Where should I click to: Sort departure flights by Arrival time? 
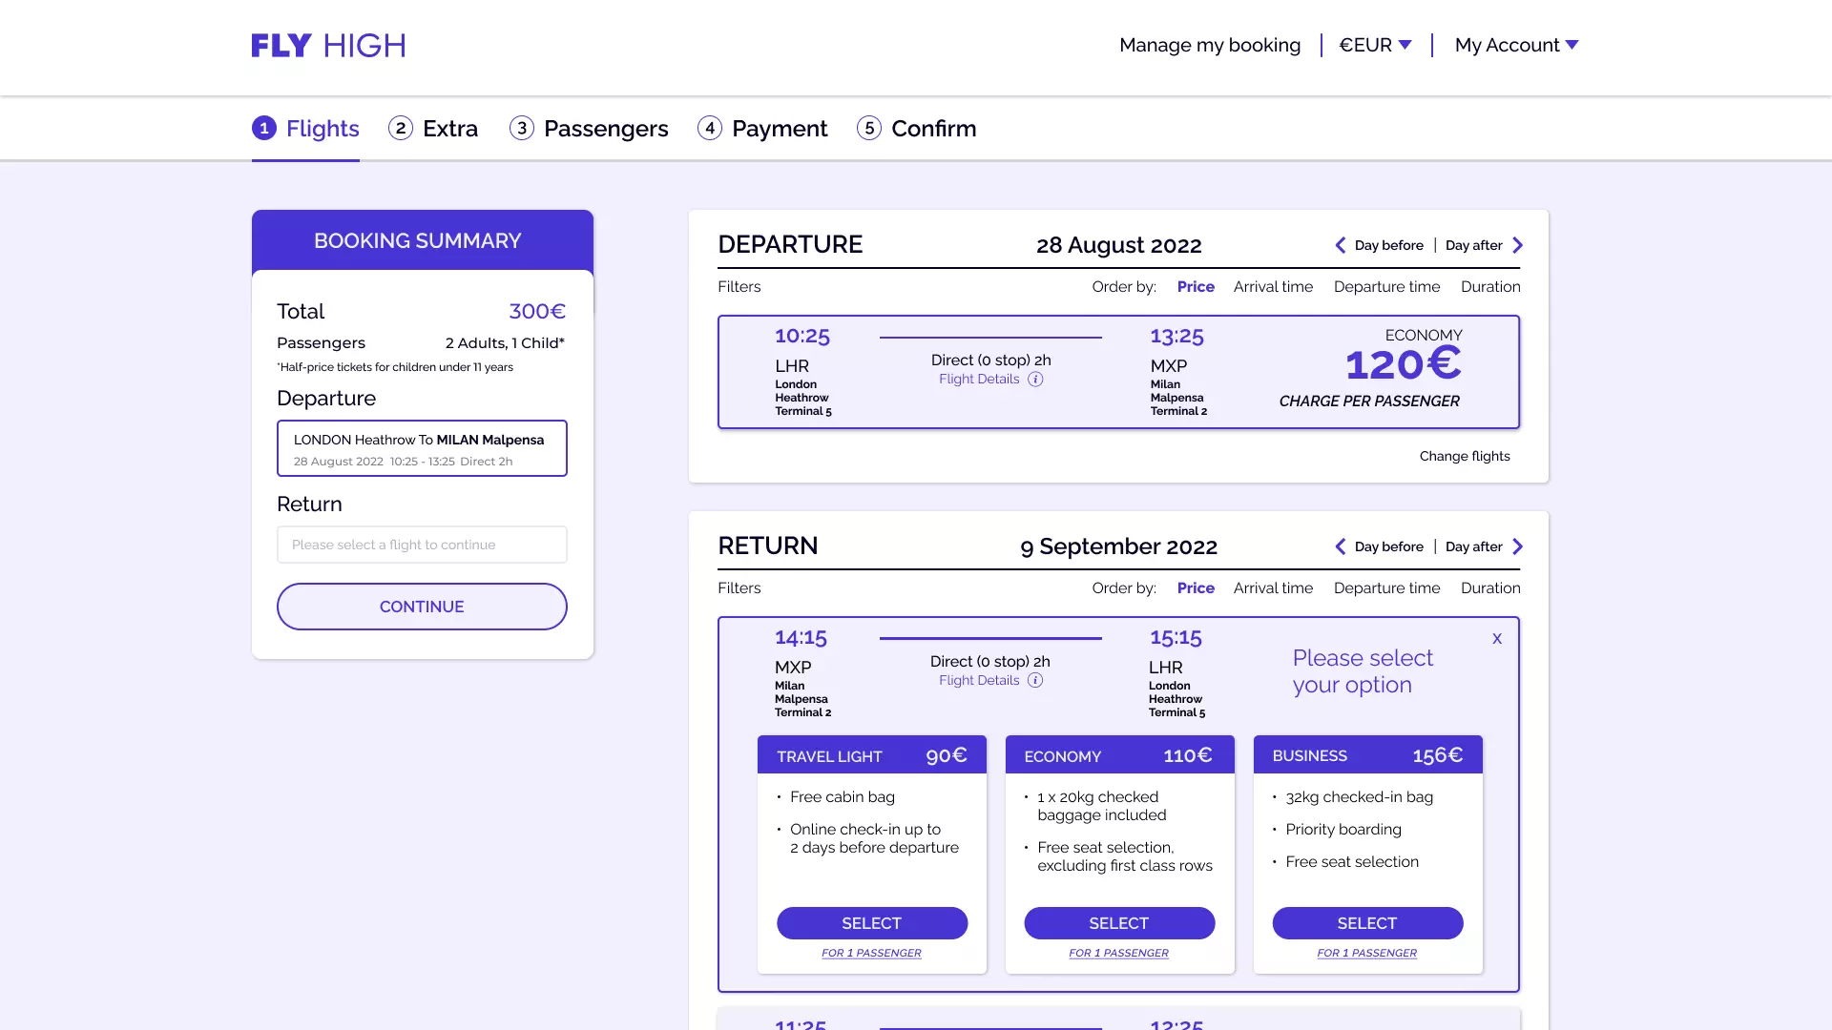1273,287
